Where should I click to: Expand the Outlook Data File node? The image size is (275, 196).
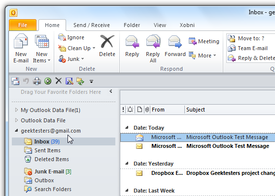(16, 120)
